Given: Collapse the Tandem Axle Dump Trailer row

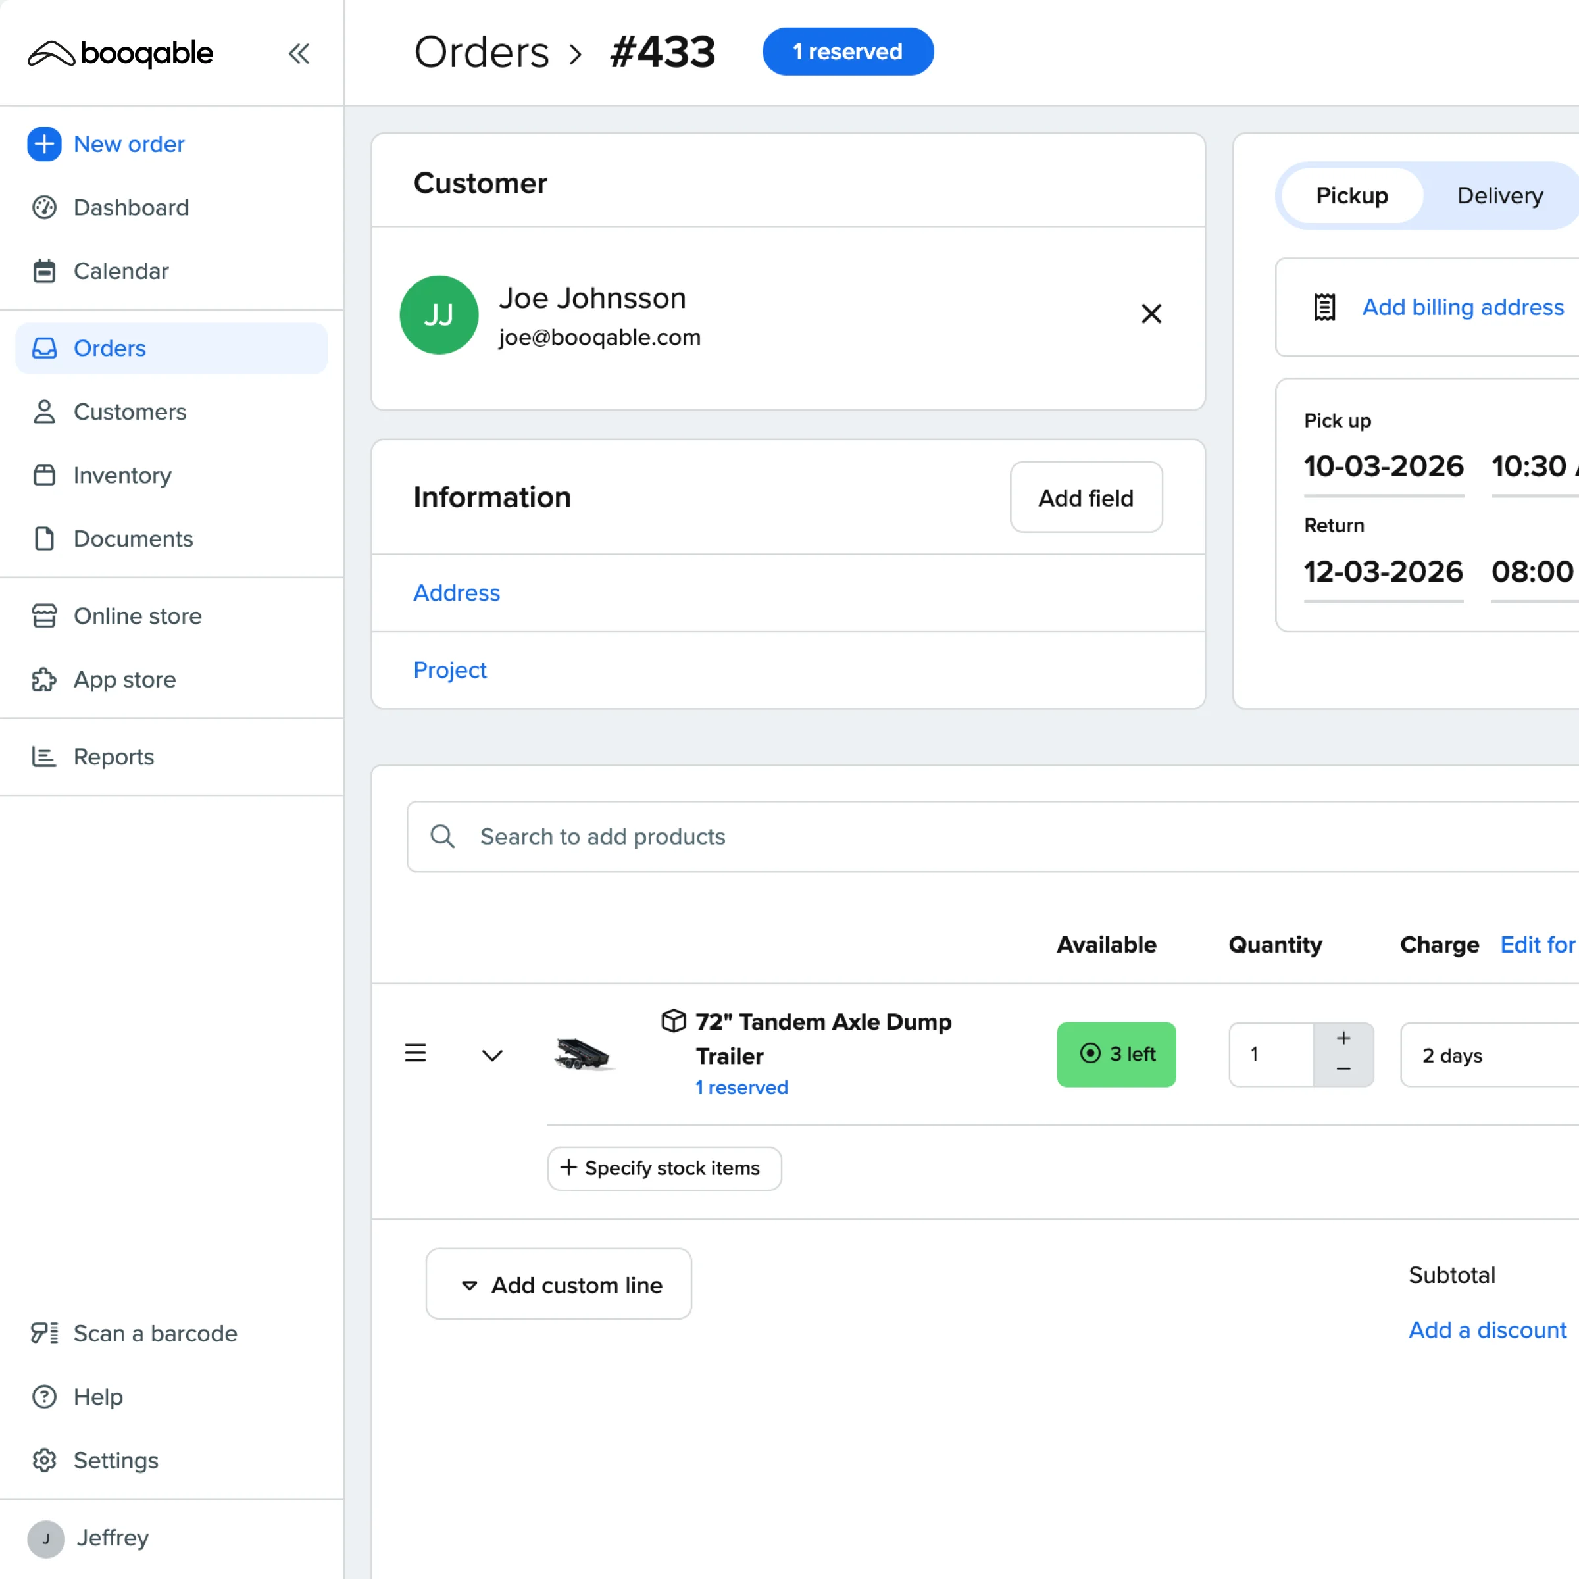Looking at the screenshot, I should tap(492, 1054).
